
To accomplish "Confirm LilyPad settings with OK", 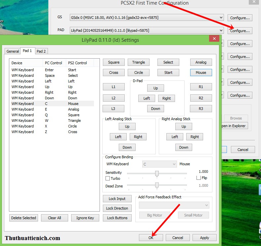I will (x=151, y=238).
